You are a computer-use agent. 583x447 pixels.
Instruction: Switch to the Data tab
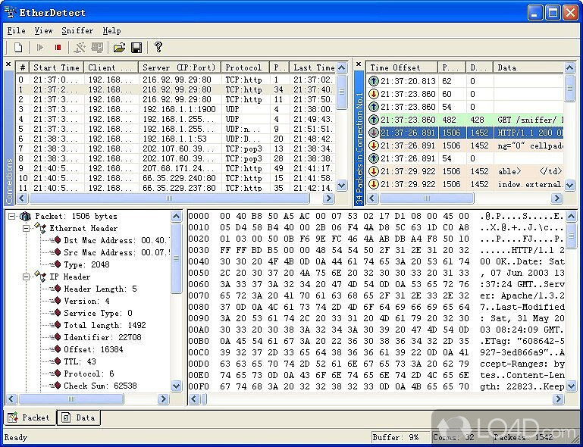click(x=77, y=417)
